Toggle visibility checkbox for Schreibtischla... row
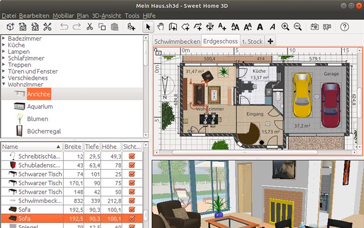The image size is (364, 228). tap(132, 156)
